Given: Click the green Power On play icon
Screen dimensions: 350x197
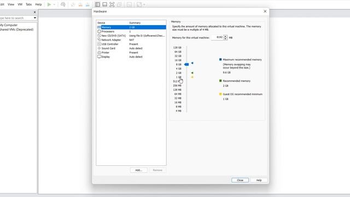Looking at the screenshot, I should point(49,4).
